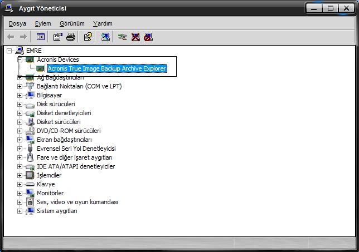Expand Ses, video ve oyun kumandası
This screenshot has width=359, height=252.
(20, 202)
